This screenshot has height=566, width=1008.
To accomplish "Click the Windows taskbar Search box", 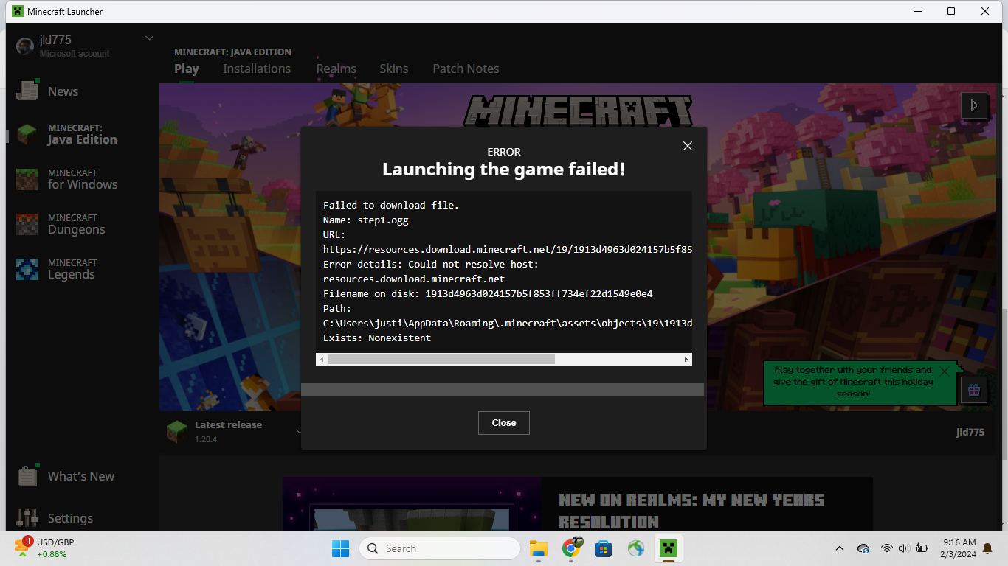I will 440,548.
